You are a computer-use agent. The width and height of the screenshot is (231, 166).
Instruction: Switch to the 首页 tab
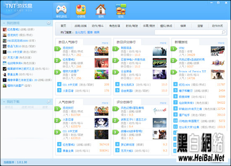click(x=63, y=26)
